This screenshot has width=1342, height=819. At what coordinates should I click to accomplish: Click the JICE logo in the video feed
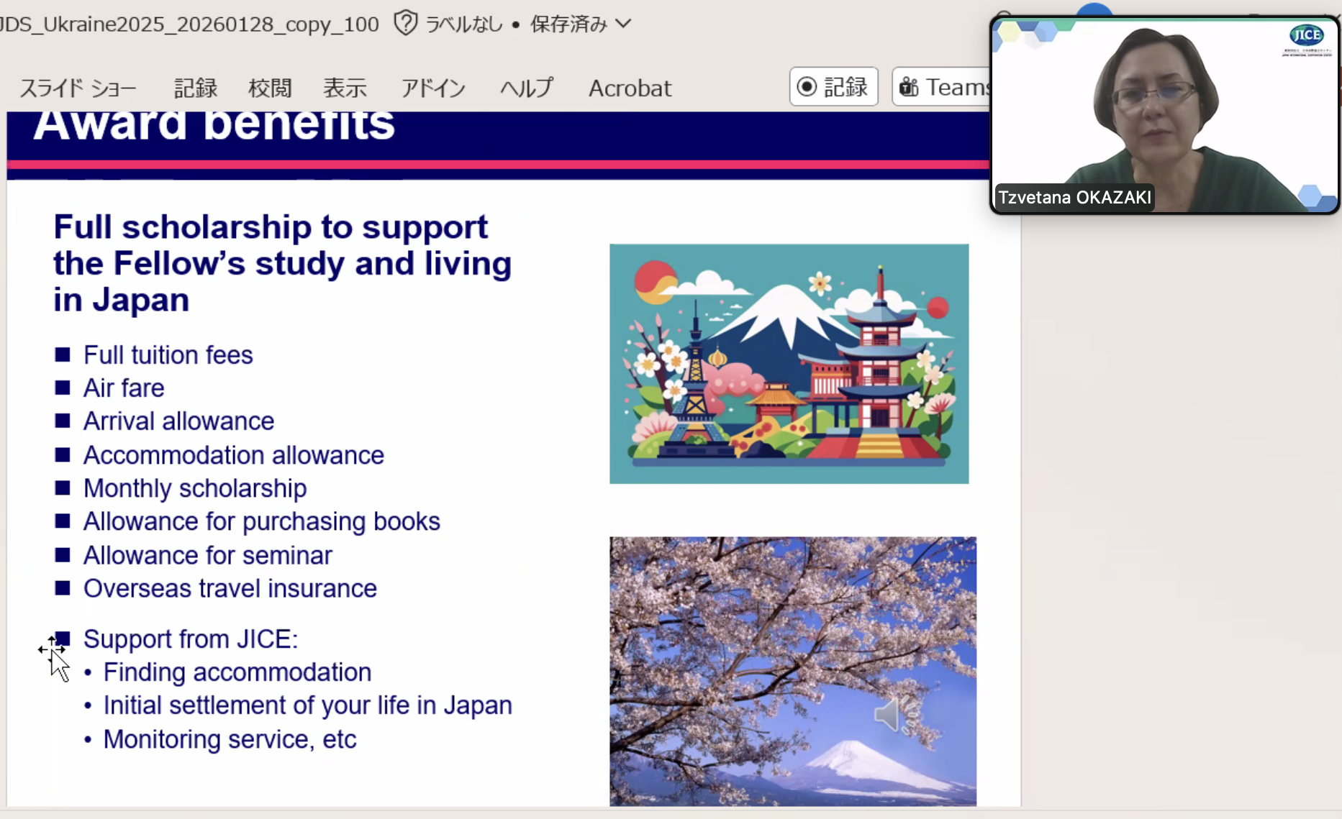pos(1306,35)
